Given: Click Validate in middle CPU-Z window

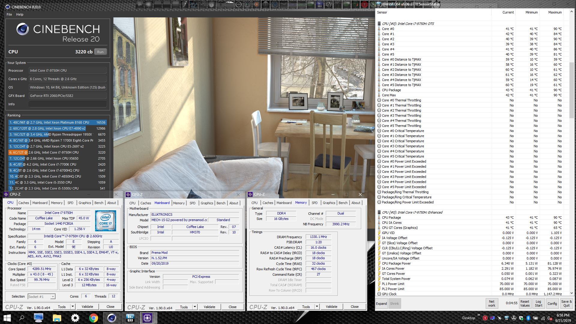Looking at the screenshot, I should pos(209,307).
